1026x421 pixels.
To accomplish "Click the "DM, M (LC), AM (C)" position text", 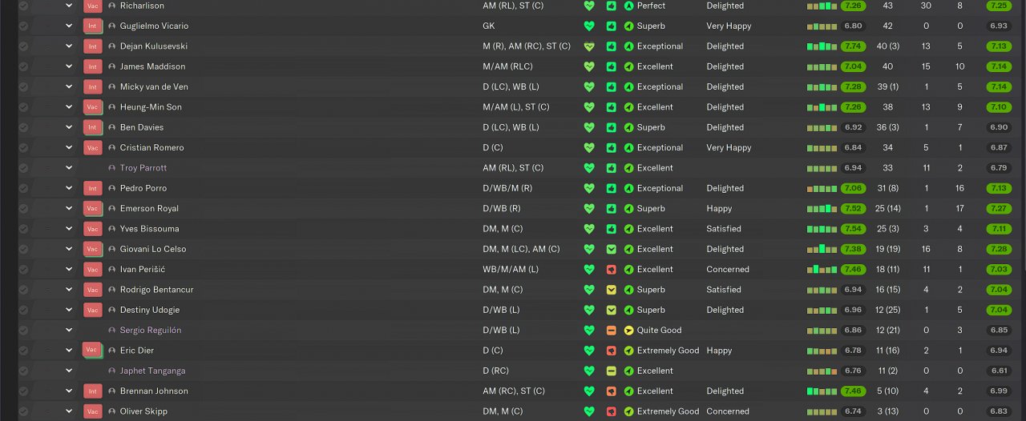I will 521,249.
